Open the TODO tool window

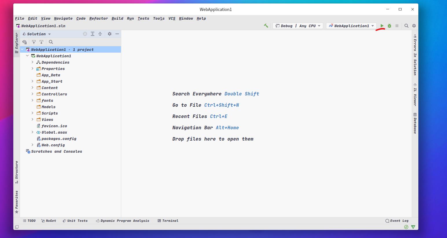tap(29, 221)
